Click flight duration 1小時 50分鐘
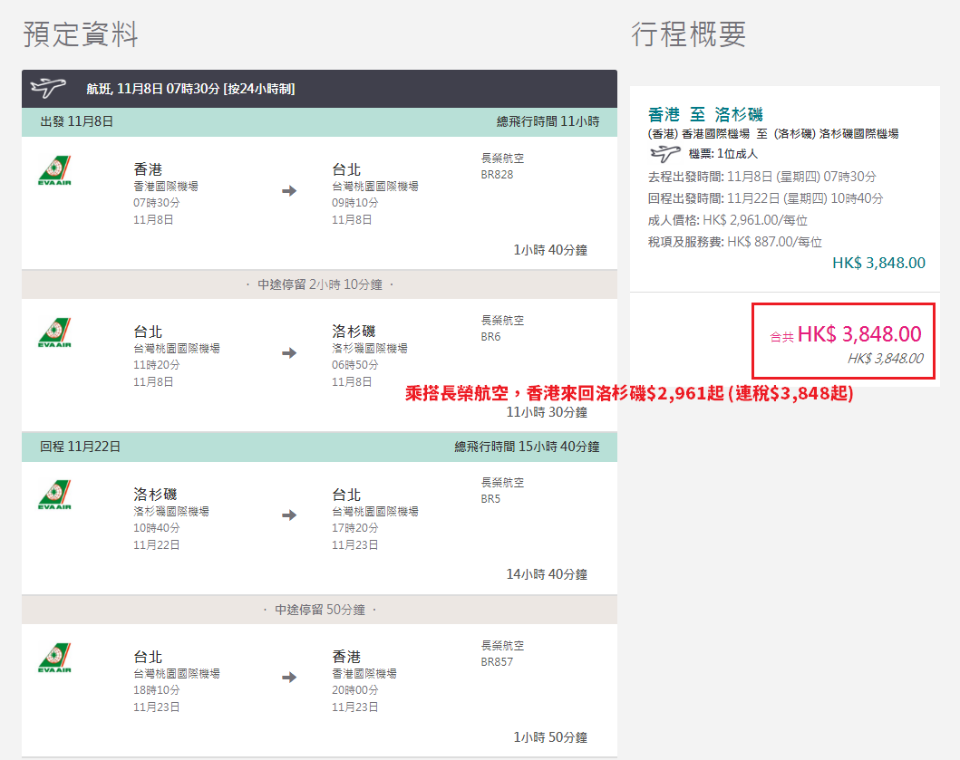The width and height of the screenshot is (960, 760). point(550,737)
